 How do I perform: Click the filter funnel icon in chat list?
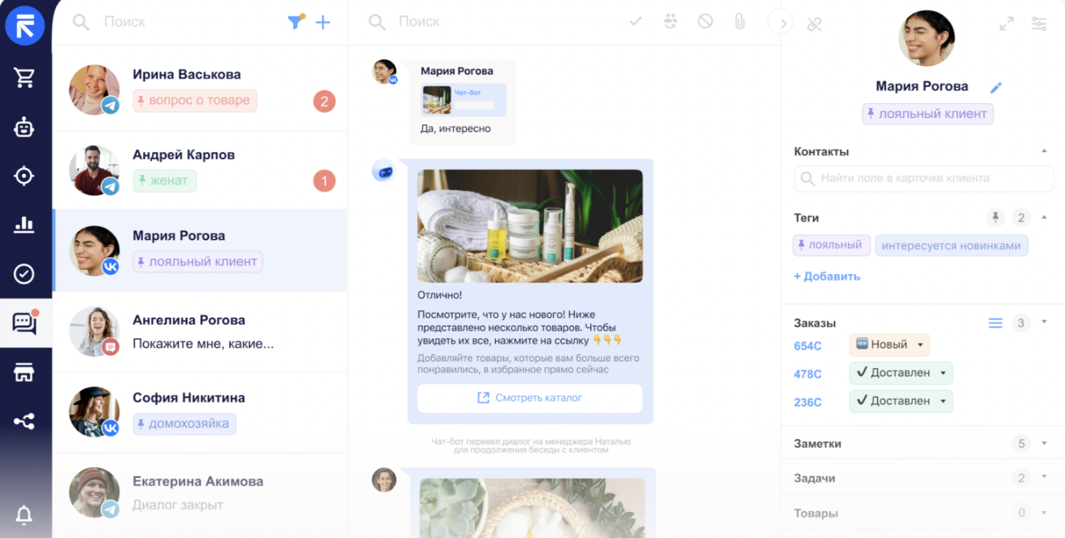(295, 23)
